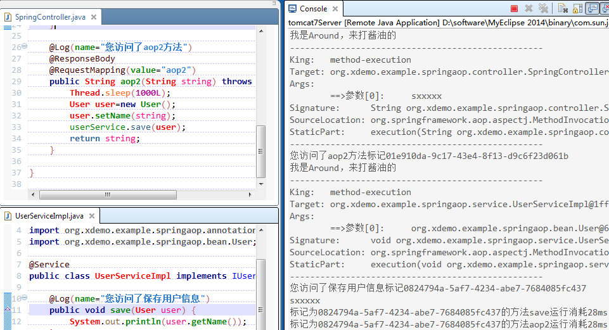Terminate the server with the red stop icon

[514, 8]
